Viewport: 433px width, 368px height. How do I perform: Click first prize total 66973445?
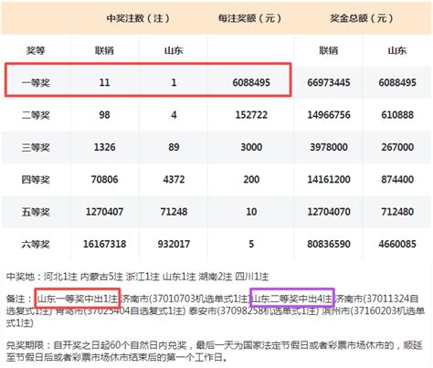(329, 82)
